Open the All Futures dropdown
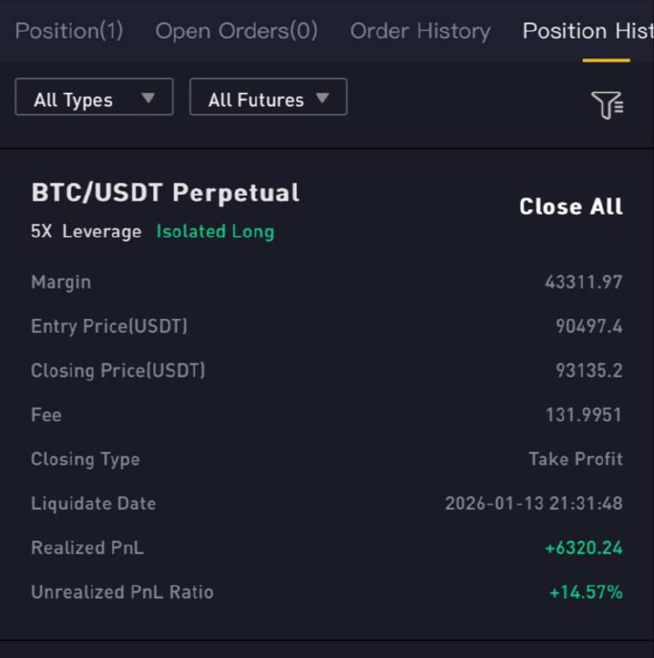This screenshot has height=658, width=654. (268, 100)
